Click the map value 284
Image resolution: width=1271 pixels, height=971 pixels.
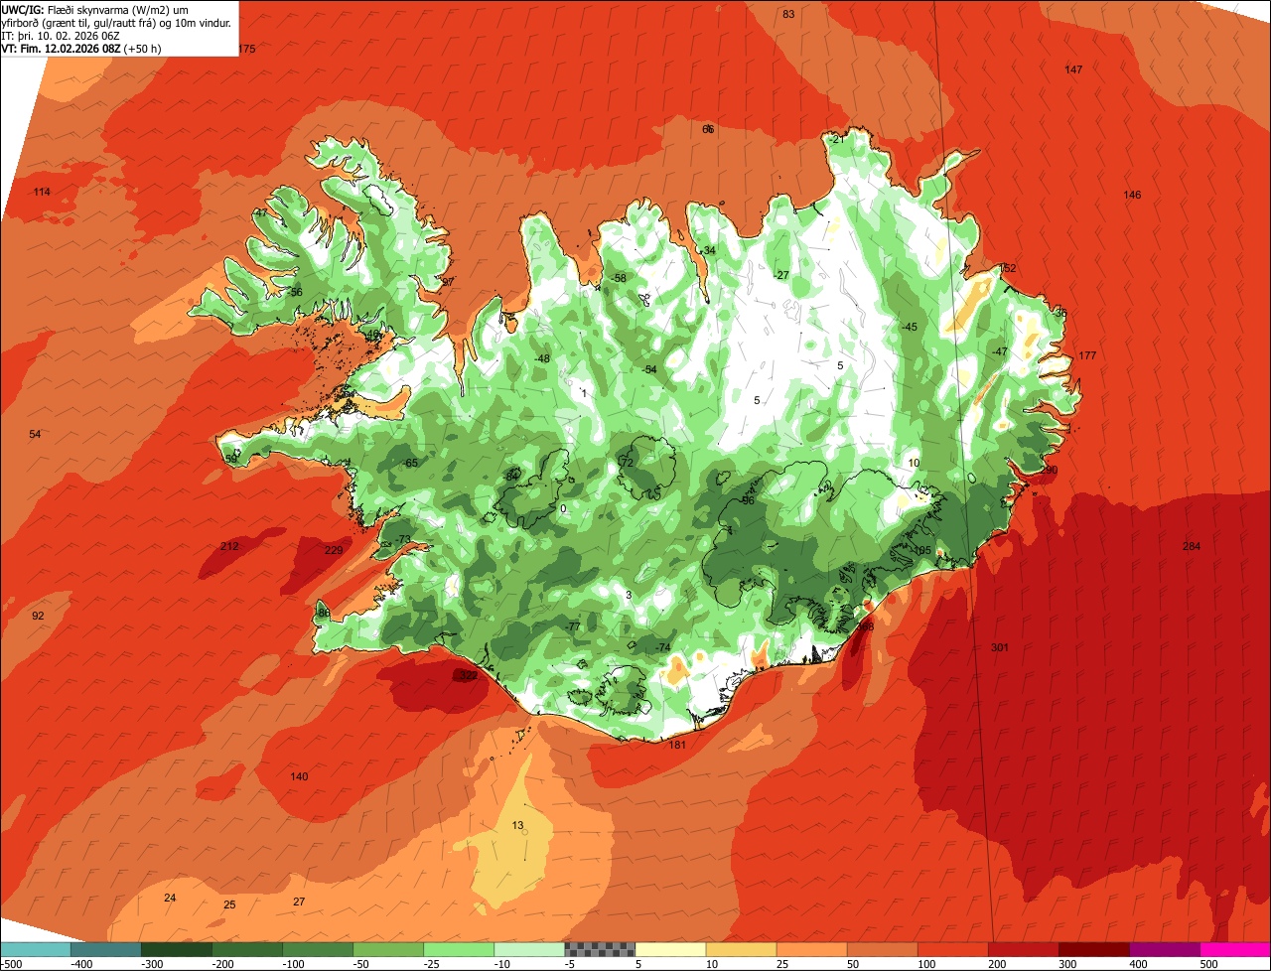(x=1192, y=546)
